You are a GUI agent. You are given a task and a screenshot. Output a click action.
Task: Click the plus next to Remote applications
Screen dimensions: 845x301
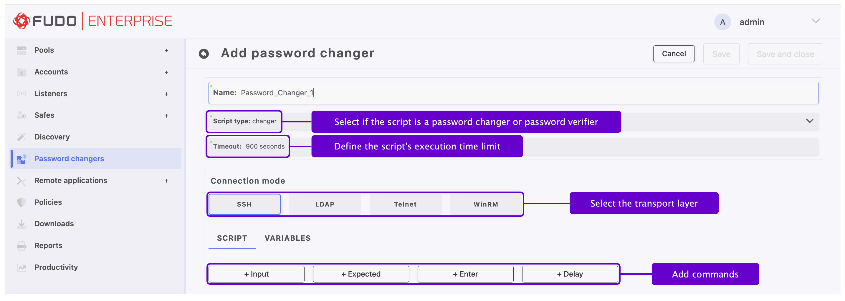coord(166,181)
